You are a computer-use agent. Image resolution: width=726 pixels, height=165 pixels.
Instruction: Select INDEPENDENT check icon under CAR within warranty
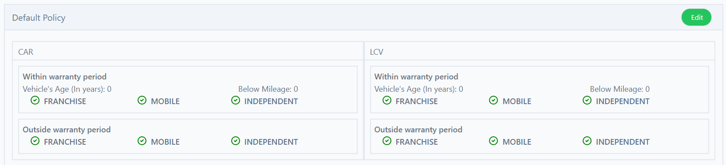(236, 100)
